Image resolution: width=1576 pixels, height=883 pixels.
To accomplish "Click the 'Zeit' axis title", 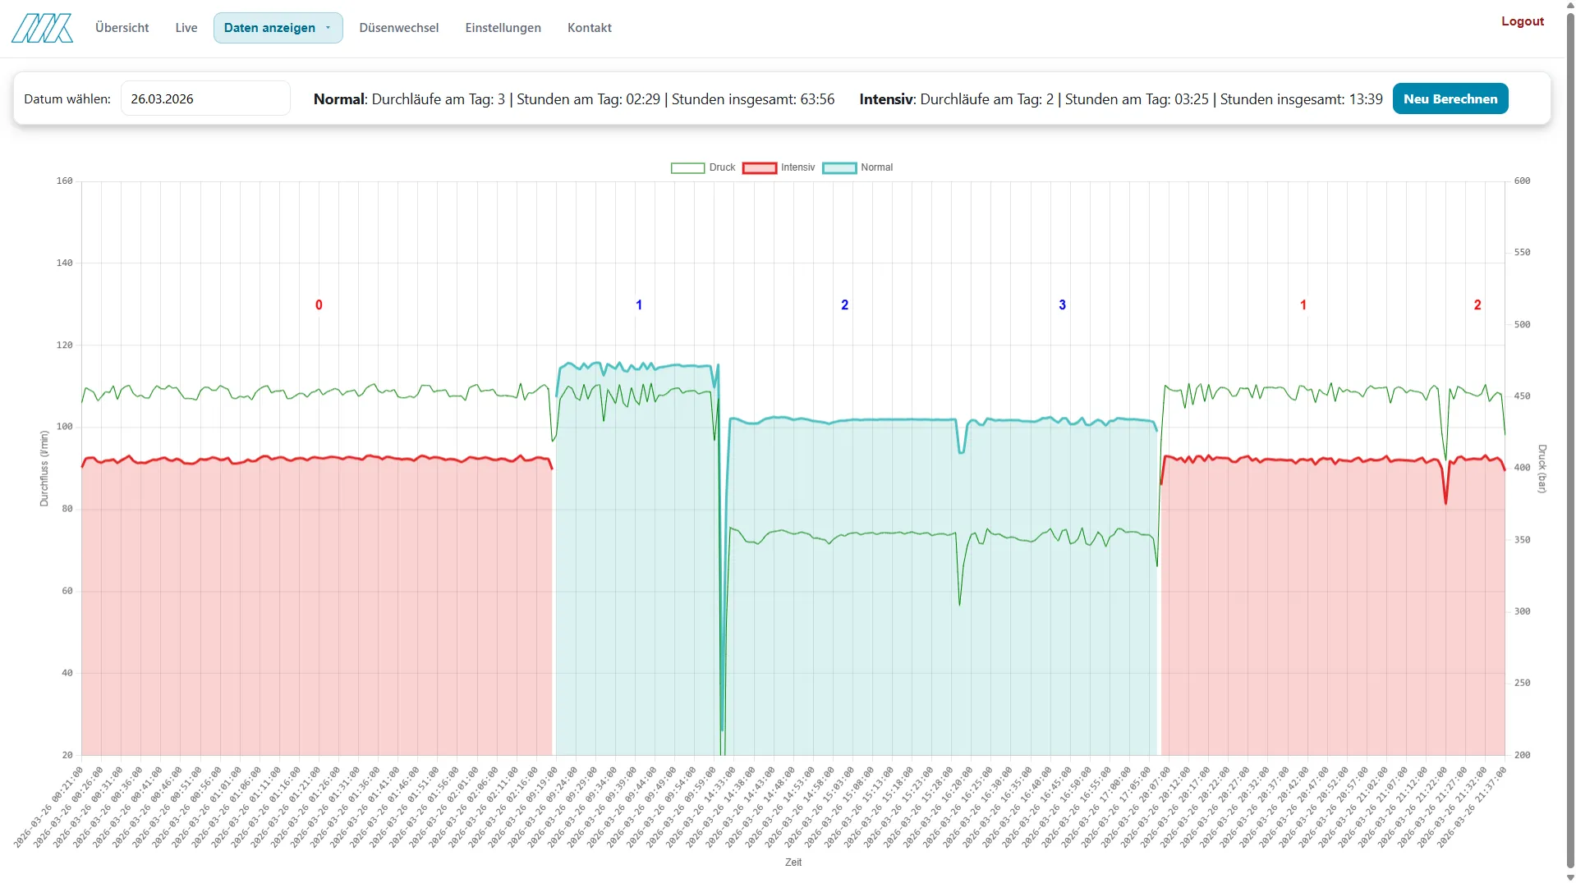I will pos(793,862).
